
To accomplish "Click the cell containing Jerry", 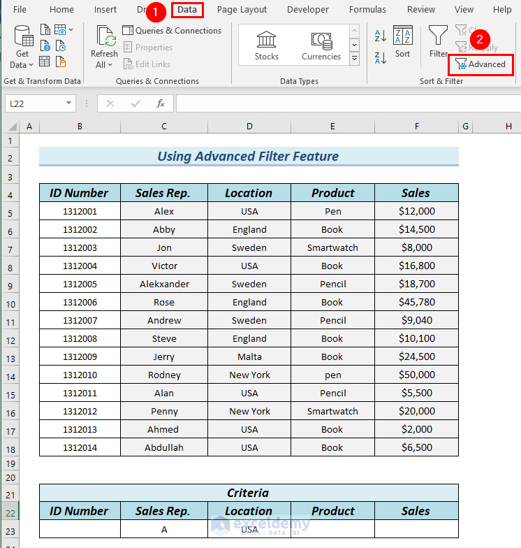I will pyautogui.click(x=164, y=356).
